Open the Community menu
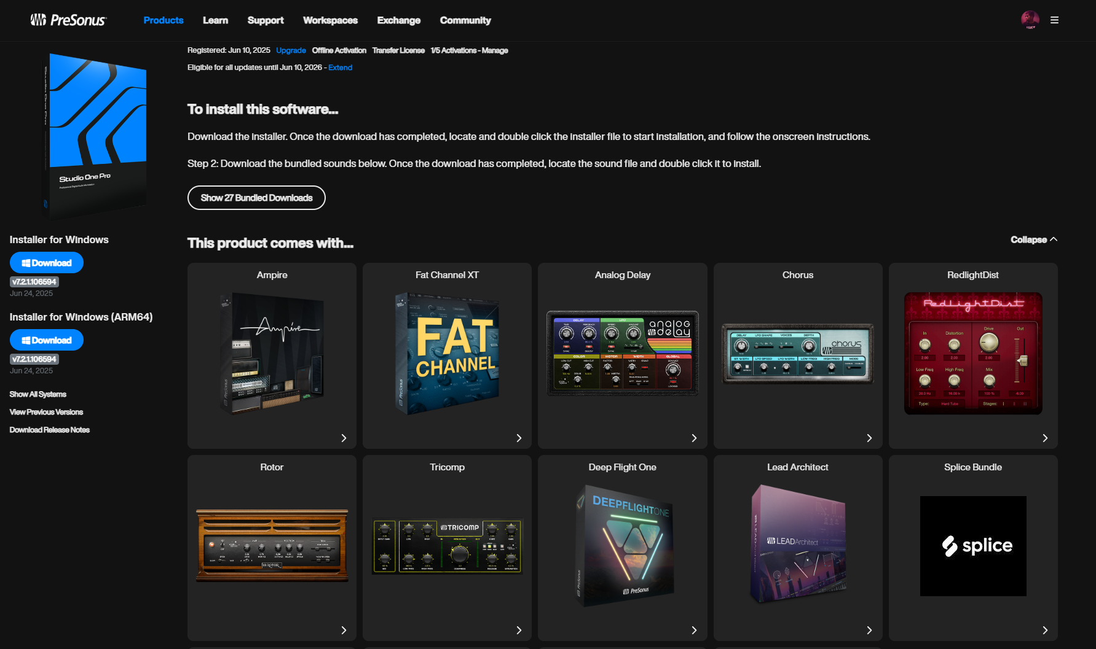The height and width of the screenshot is (649, 1096). (465, 20)
